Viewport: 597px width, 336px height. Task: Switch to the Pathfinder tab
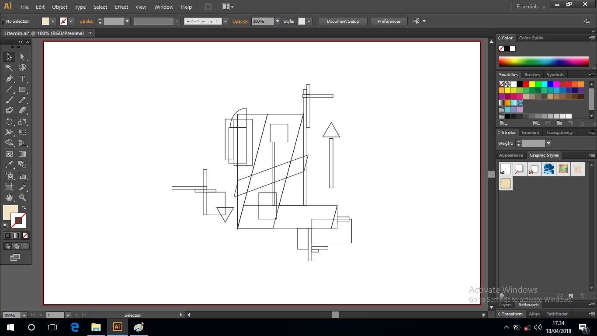(557, 314)
